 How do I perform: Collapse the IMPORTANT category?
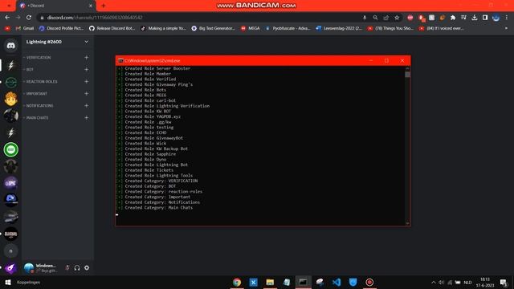click(x=36, y=94)
